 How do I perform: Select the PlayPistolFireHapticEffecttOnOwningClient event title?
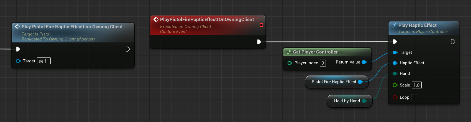(x=207, y=19)
